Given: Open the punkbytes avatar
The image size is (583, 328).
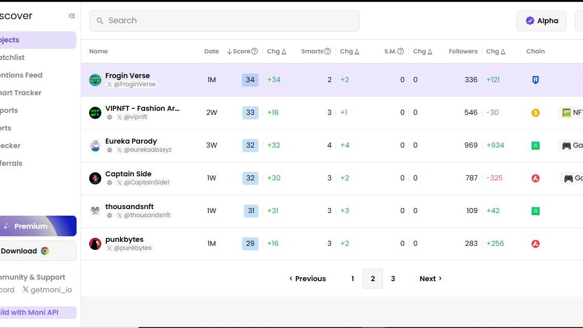Looking at the screenshot, I should [95, 243].
